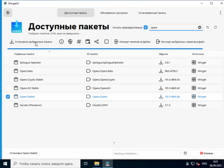This screenshot has height=168, width=224.
Task: Switch to the installed packages tab
Action: [152, 13]
